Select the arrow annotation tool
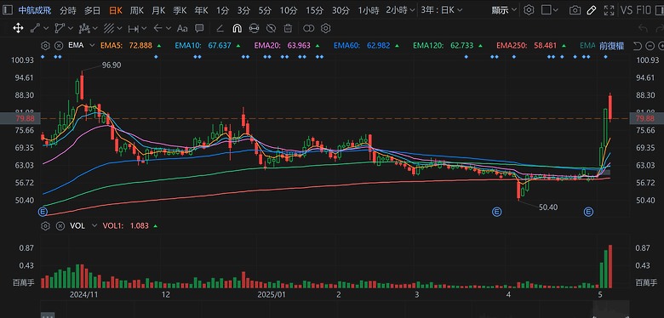 (158, 28)
